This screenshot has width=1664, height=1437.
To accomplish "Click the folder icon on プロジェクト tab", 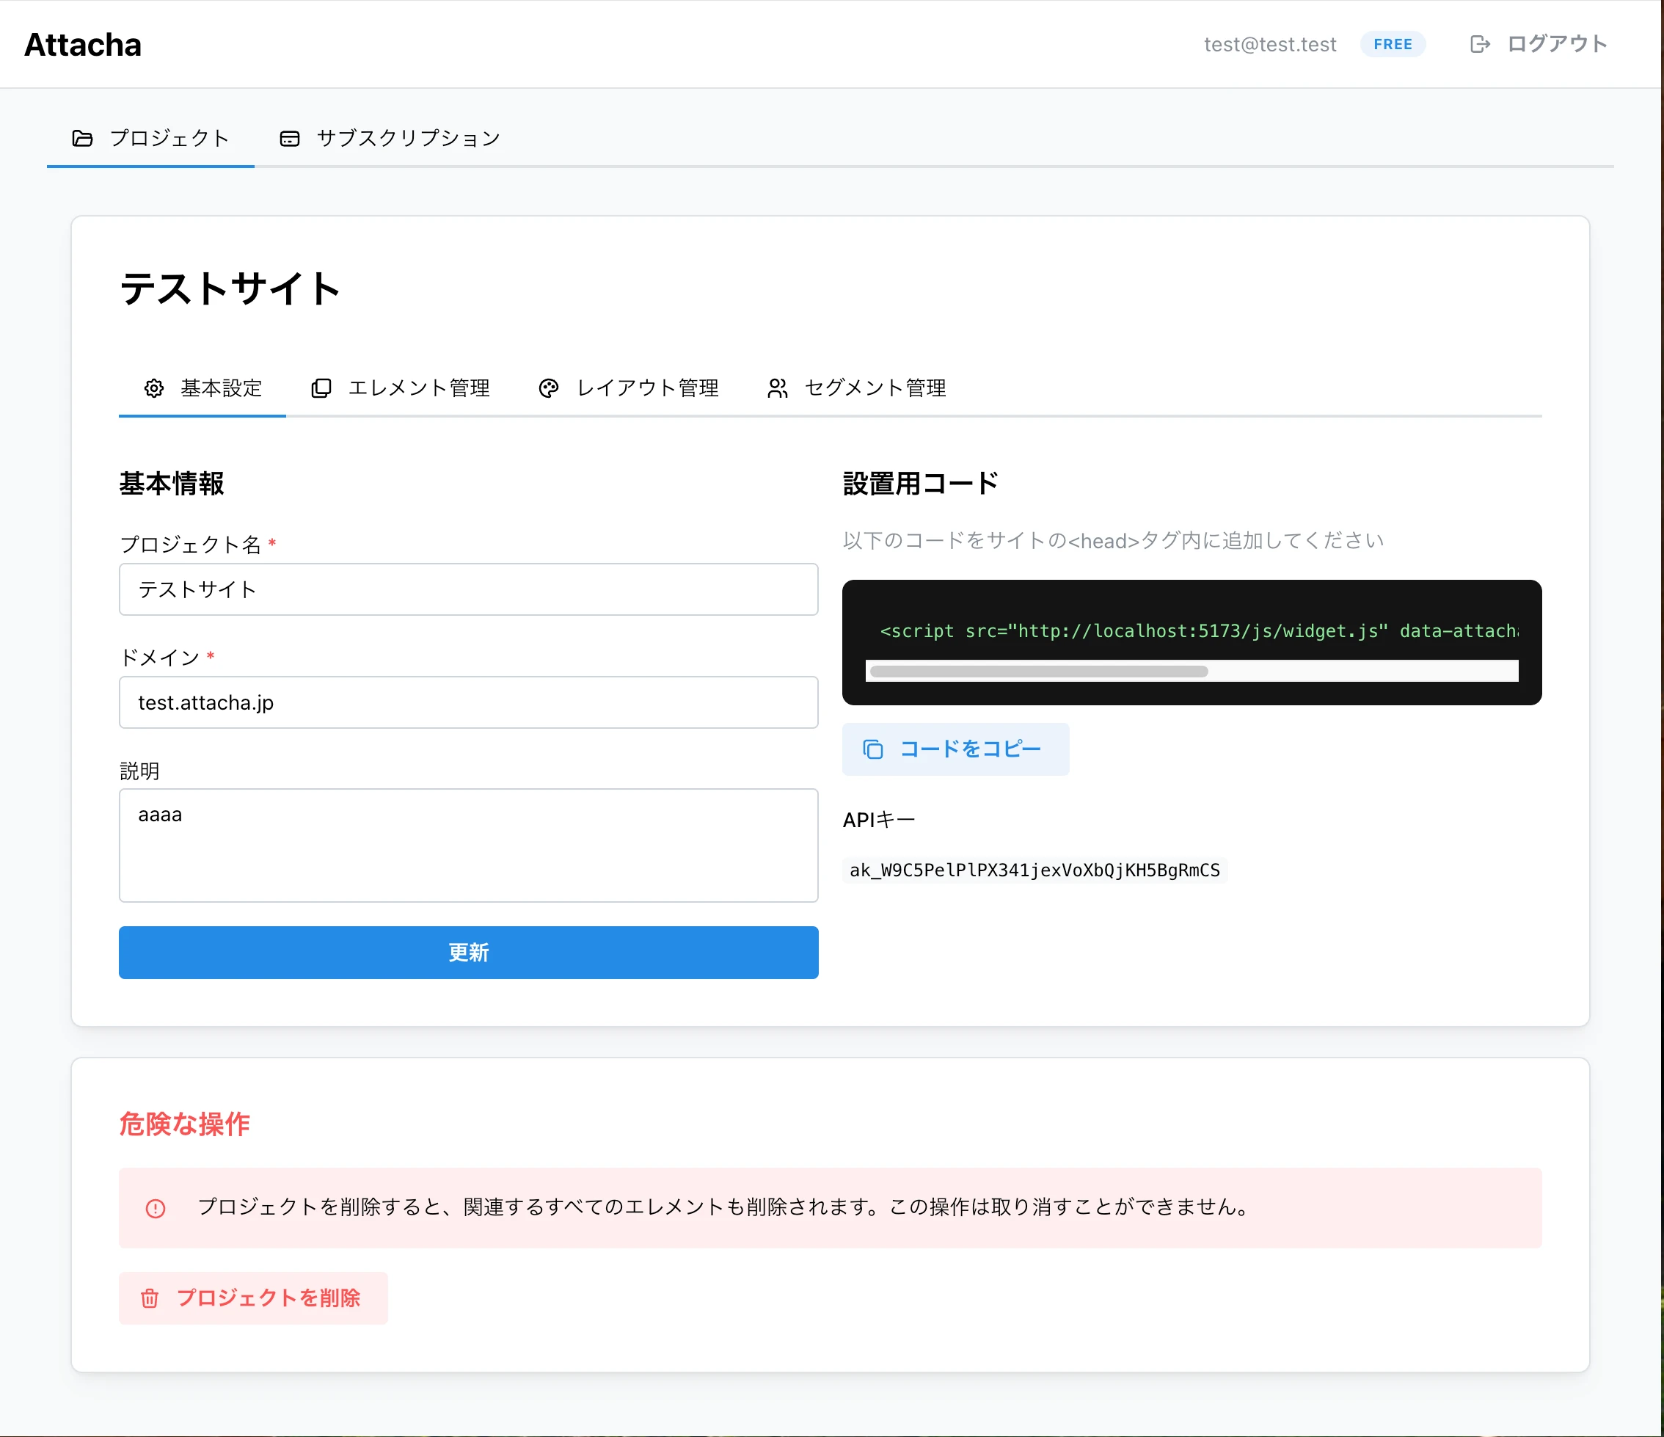I will pos(83,137).
